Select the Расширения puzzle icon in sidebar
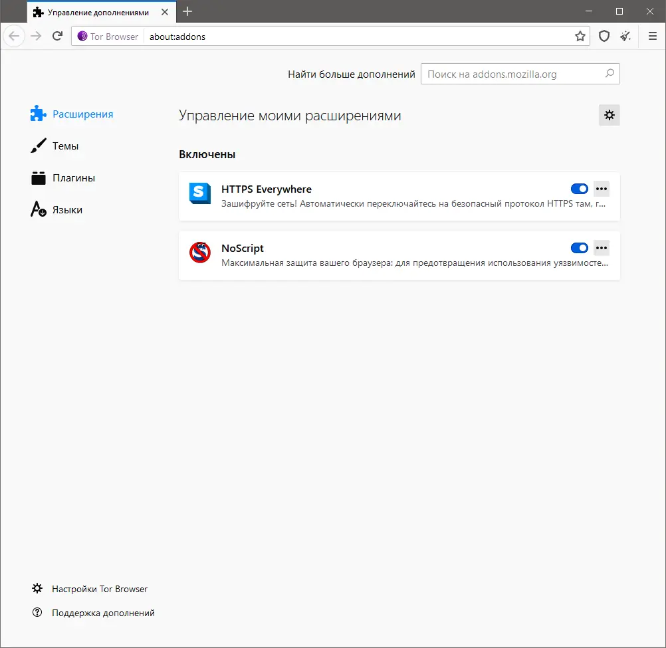 coord(38,113)
